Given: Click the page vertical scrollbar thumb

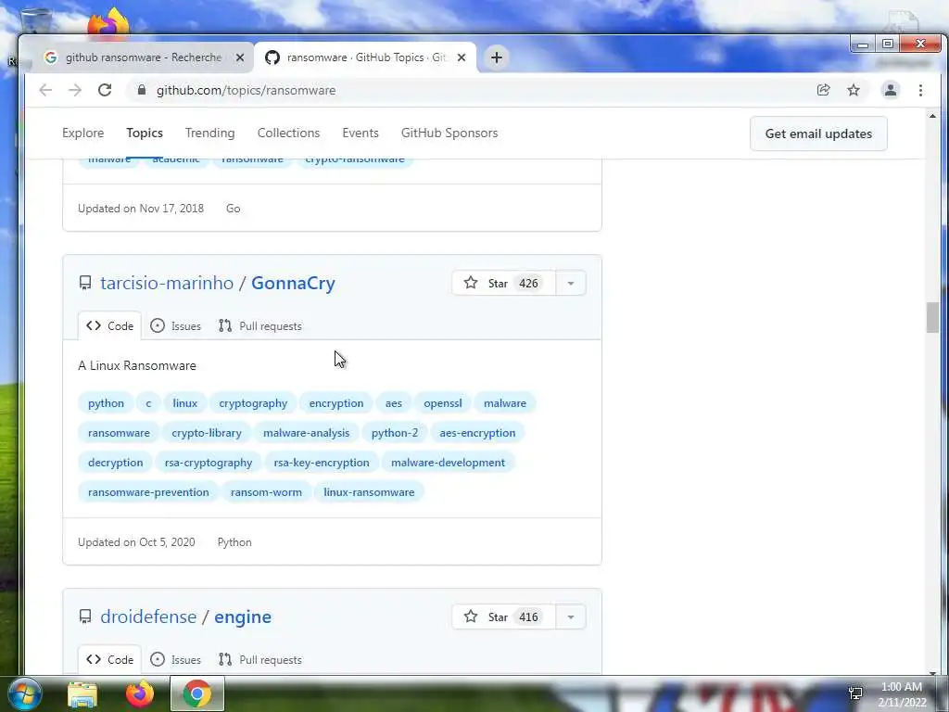Looking at the screenshot, I should pos(932,317).
